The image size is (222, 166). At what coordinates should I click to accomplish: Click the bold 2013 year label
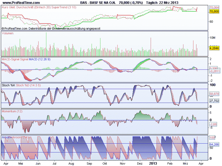[153, 163]
